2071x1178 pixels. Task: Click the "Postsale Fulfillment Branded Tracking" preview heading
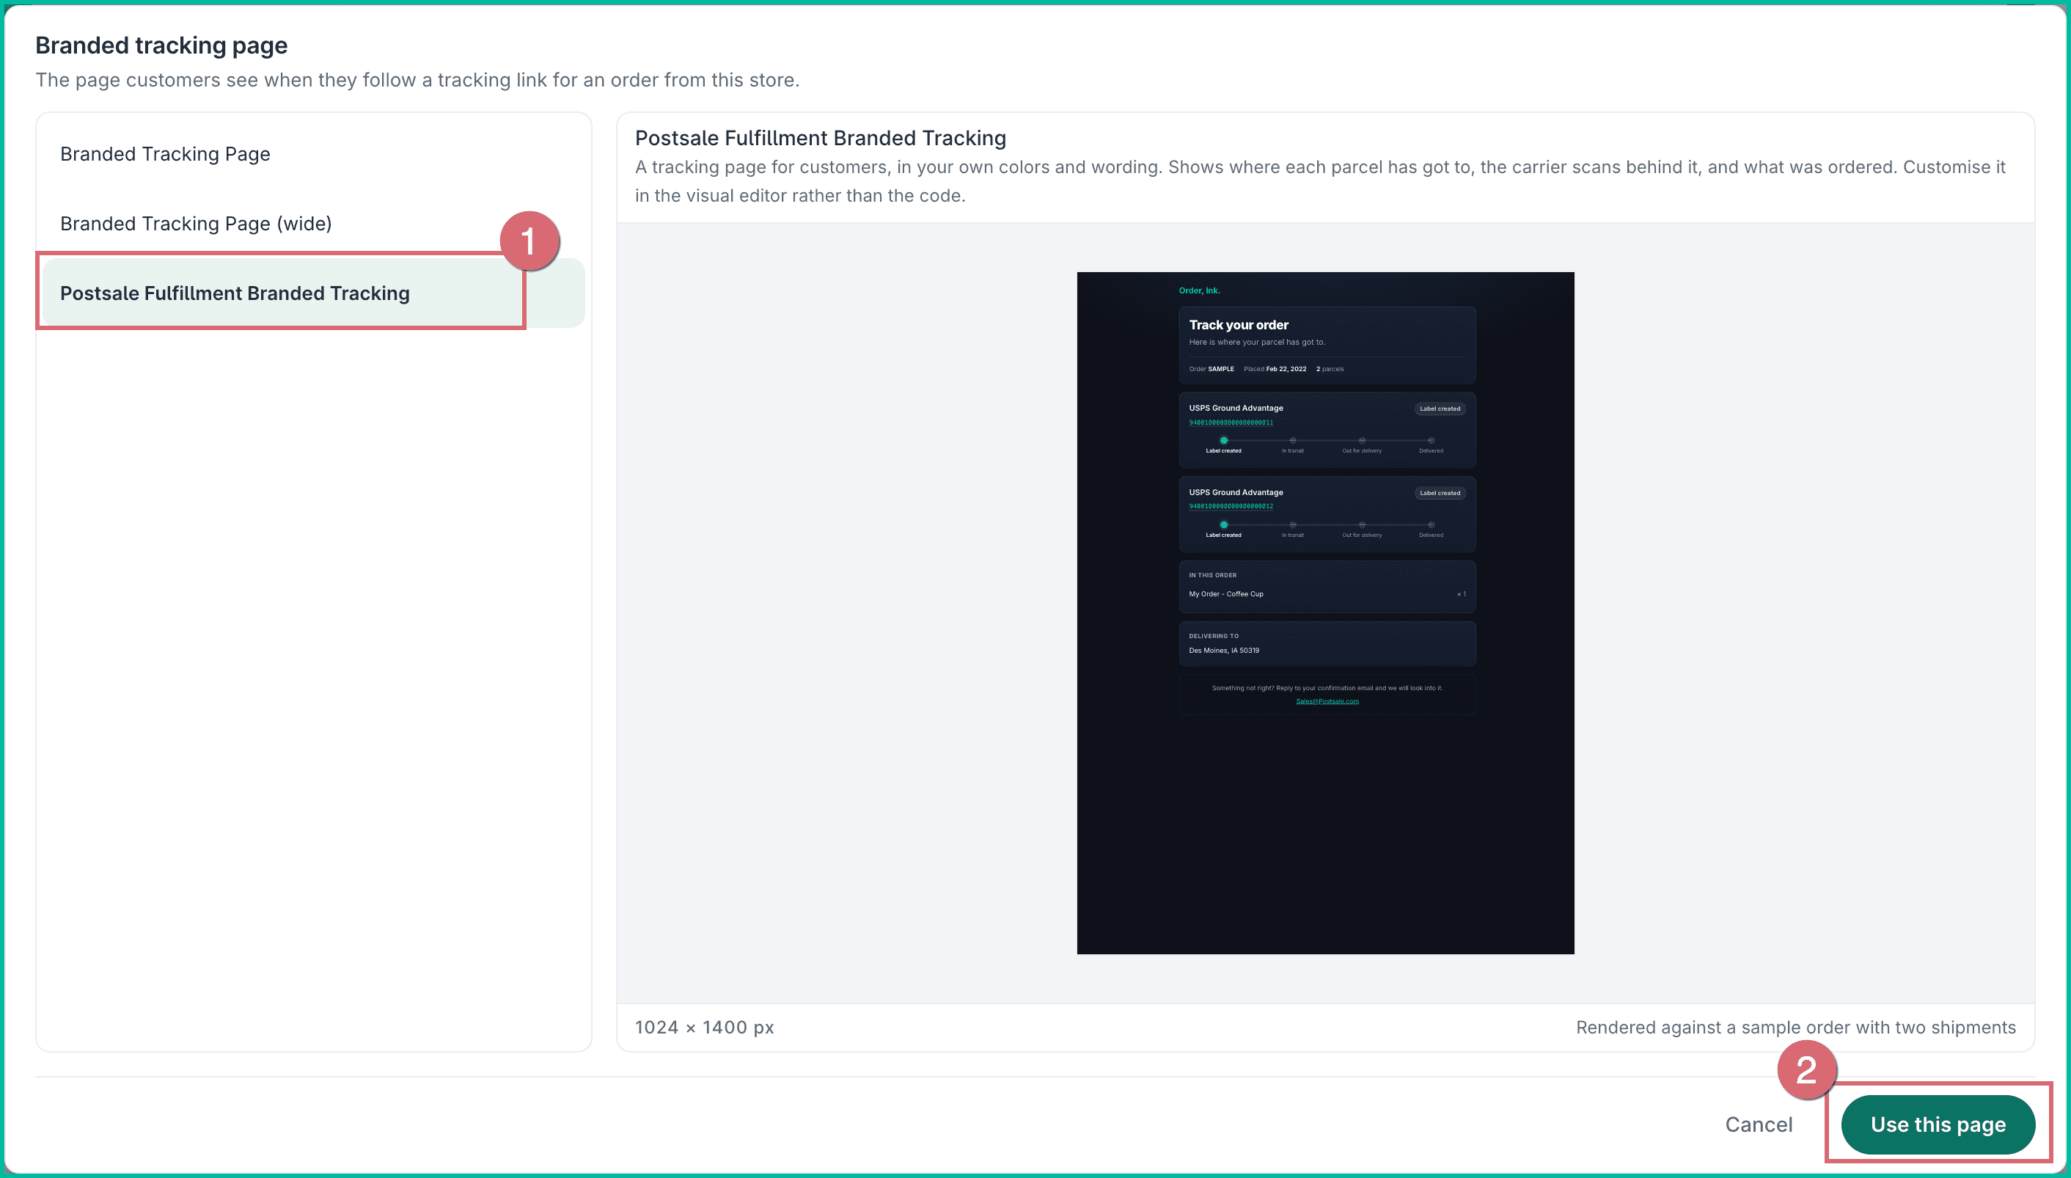pos(820,138)
